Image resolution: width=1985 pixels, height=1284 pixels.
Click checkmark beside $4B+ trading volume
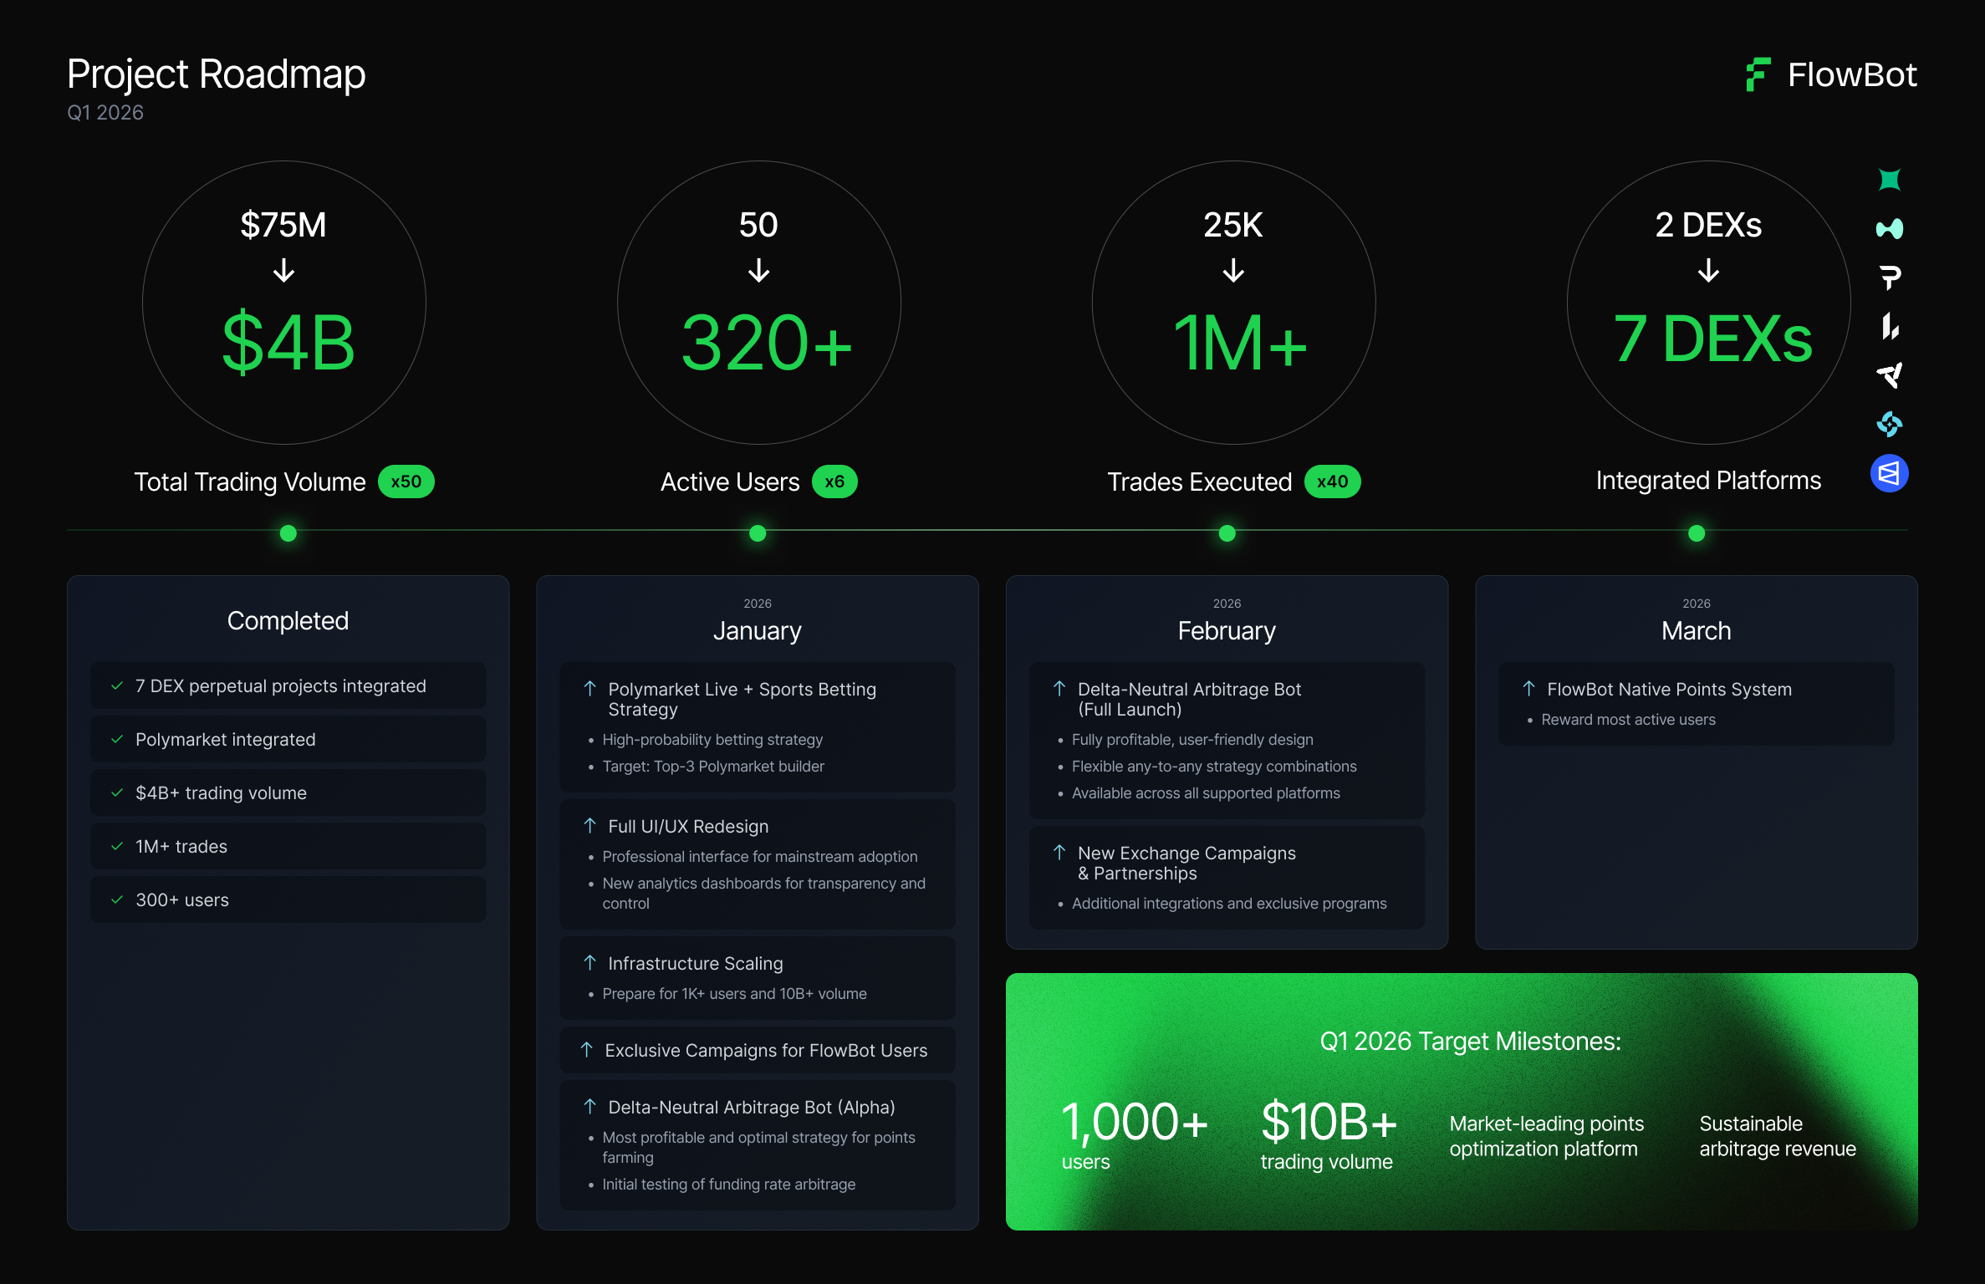point(117,792)
